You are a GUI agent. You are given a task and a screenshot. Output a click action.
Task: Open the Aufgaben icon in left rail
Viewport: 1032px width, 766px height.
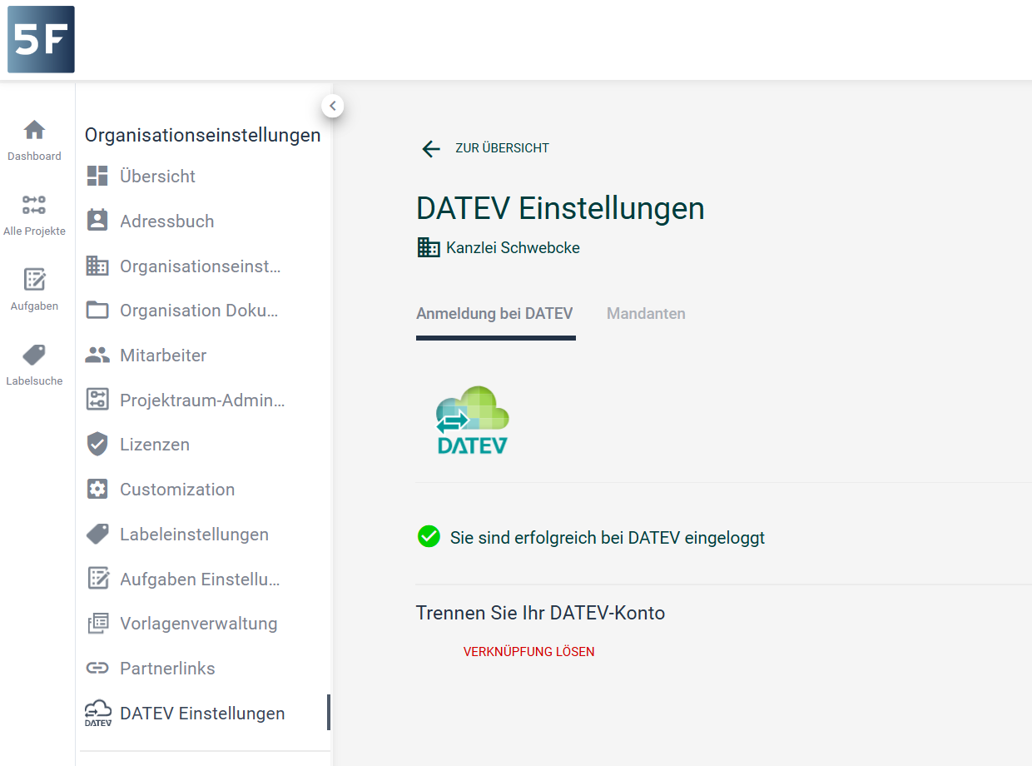pos(34,280)
